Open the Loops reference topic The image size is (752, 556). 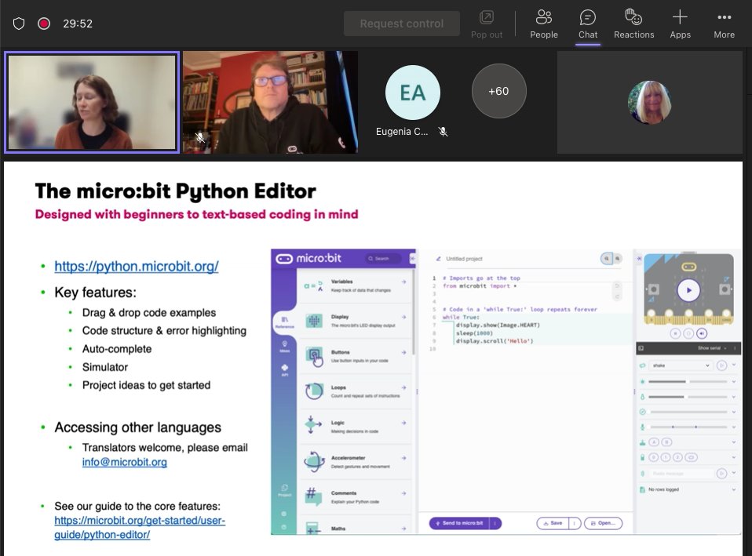click(355, 391)
